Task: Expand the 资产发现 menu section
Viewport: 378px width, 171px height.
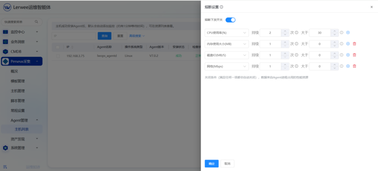Action: pos(37,139)
